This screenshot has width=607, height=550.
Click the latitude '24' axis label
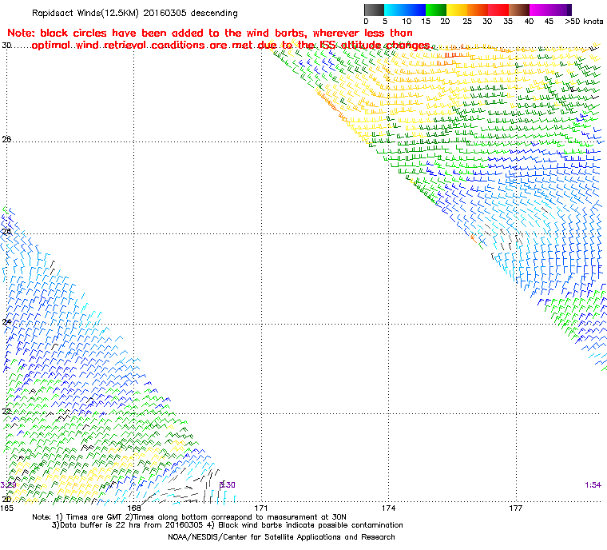[6, 321]
